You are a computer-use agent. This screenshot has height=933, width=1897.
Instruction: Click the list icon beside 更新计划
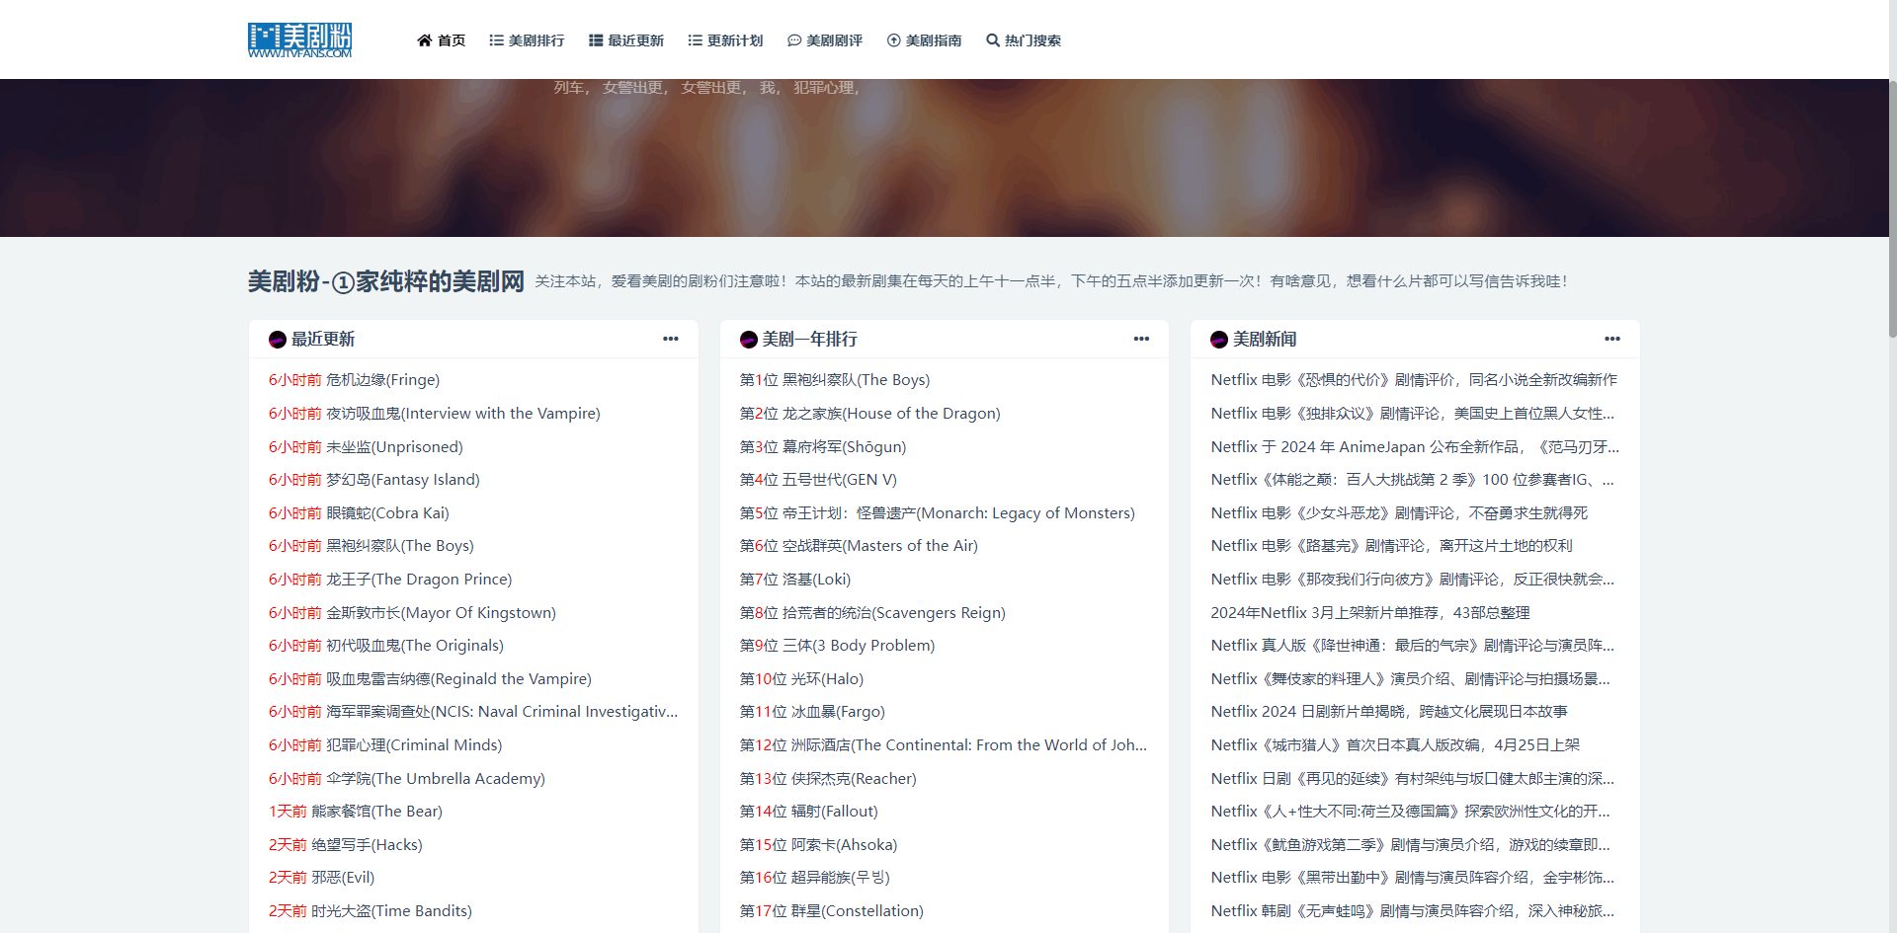point(696,40)
